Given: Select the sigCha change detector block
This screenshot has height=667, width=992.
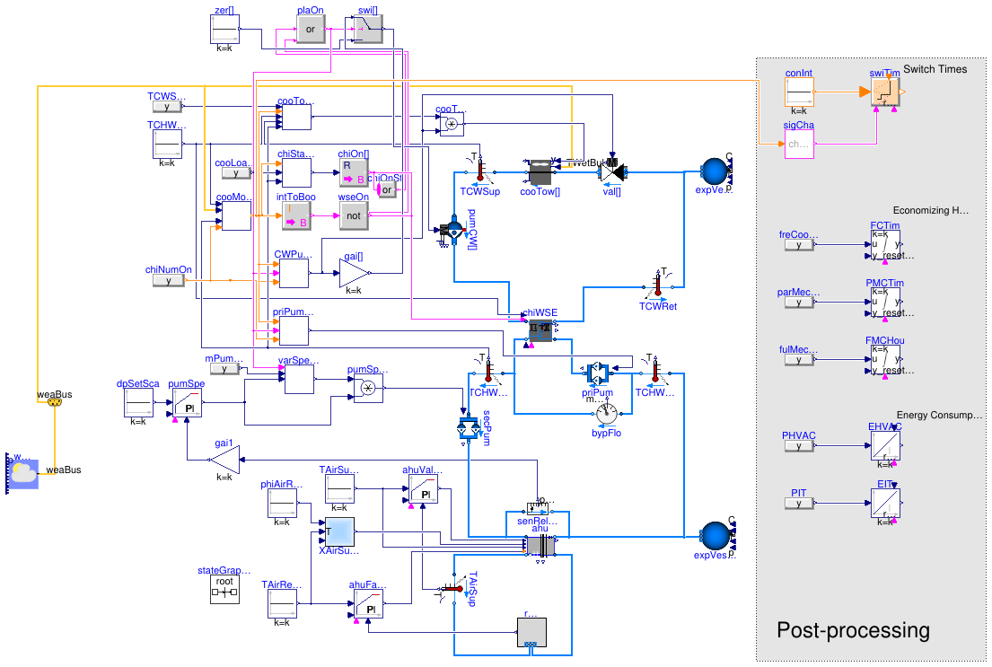Looking at the screenshot, I should coord(799,145).
